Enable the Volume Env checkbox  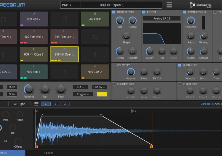click(113, 84)
